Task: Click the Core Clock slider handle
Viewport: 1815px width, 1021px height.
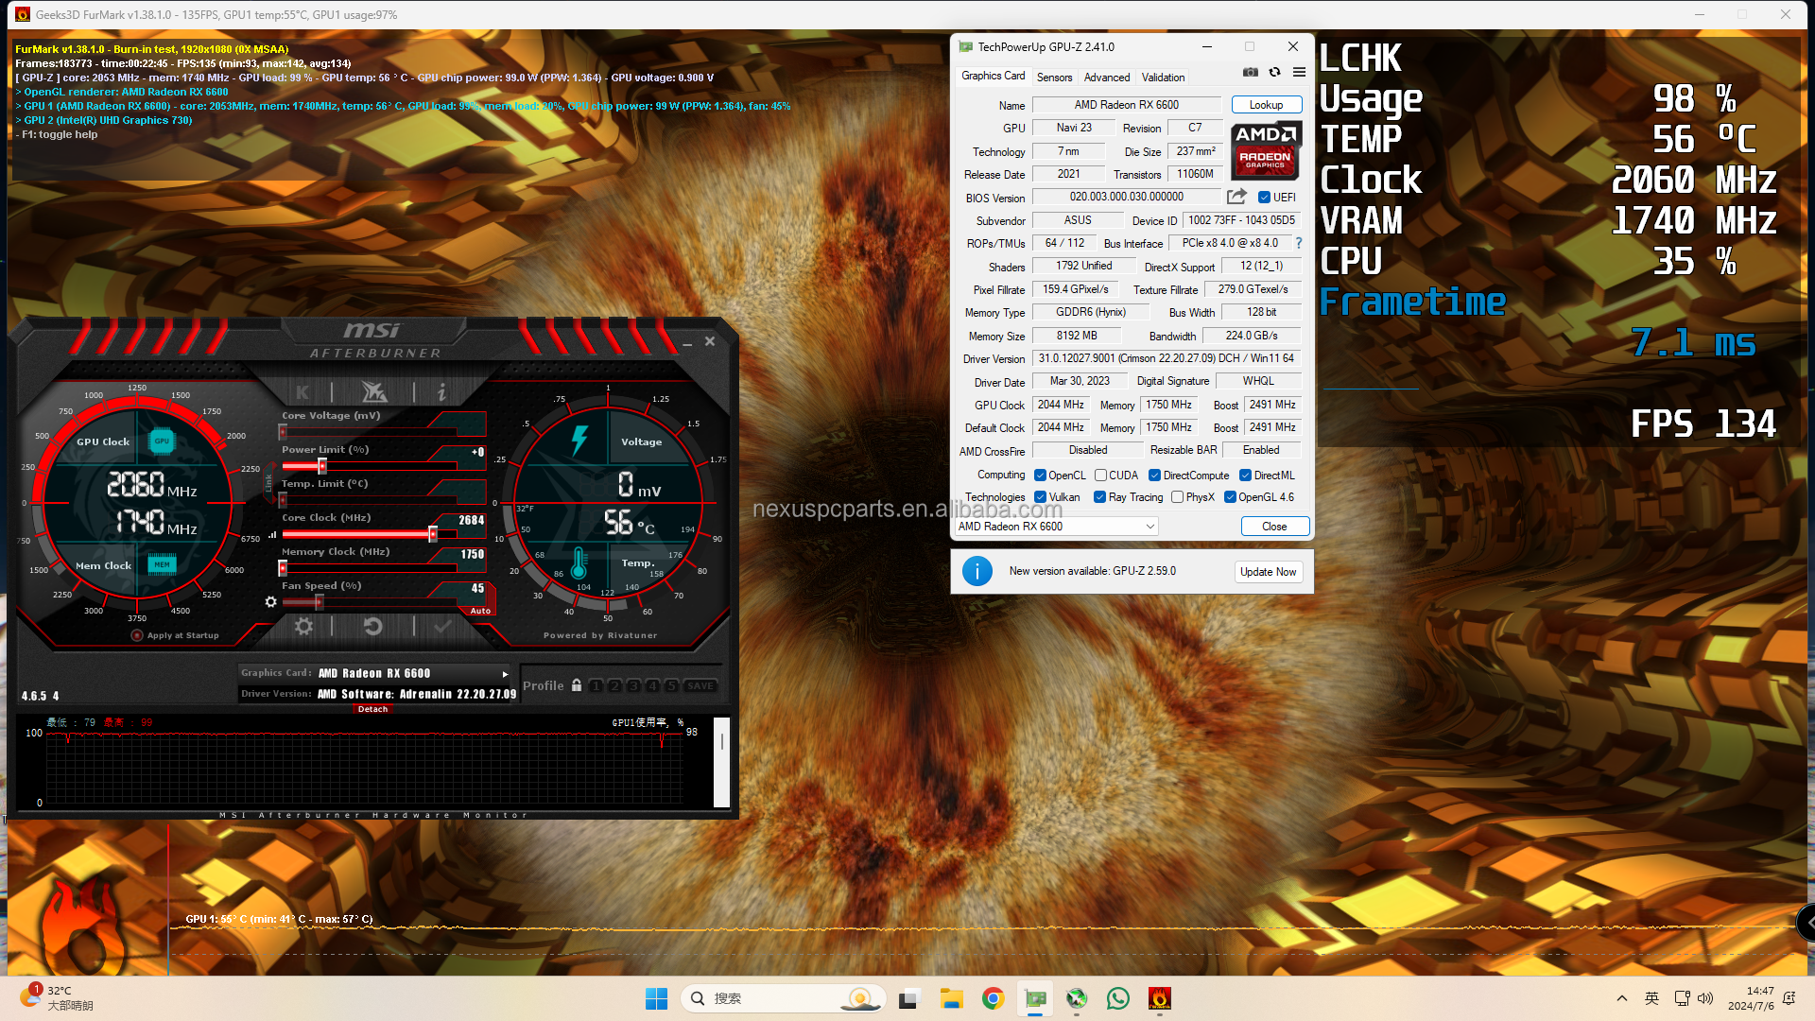Action: (433, 534)
